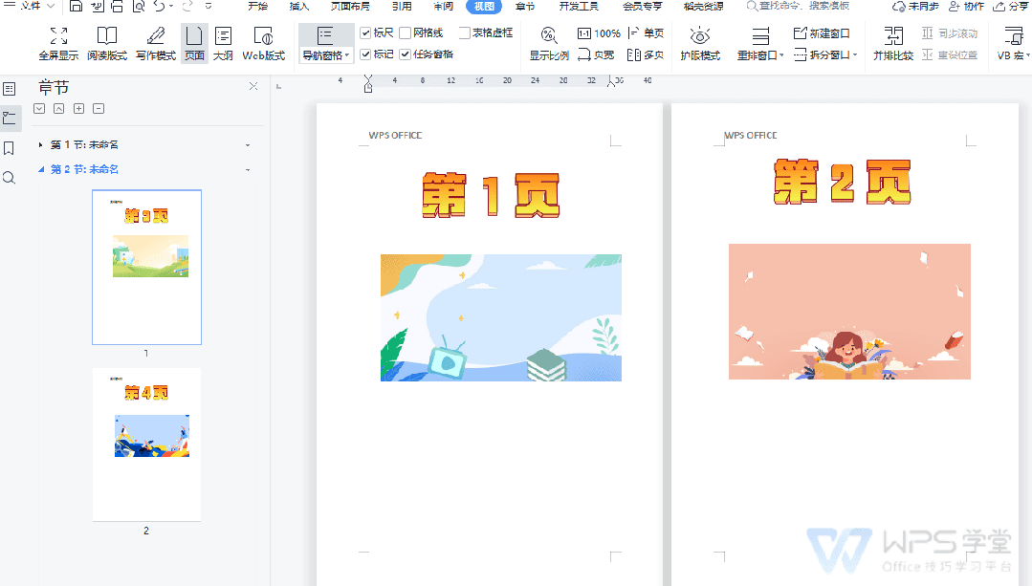Open the 拆分窗口 split window dropdown
Viewport: 1032px width, 586px height.
(x=825, y=55)
